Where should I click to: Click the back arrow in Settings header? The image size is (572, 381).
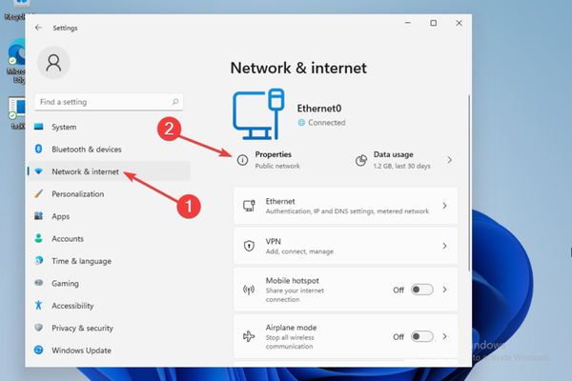tap(38, 28)
